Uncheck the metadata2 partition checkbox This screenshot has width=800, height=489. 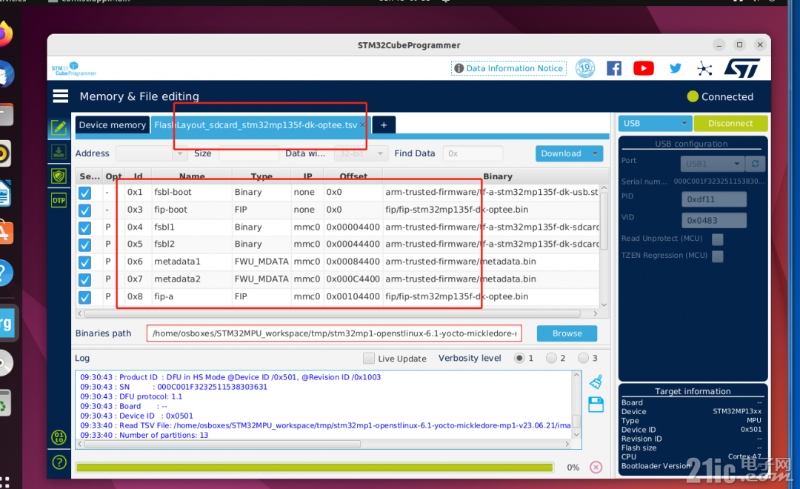point(84,280)
